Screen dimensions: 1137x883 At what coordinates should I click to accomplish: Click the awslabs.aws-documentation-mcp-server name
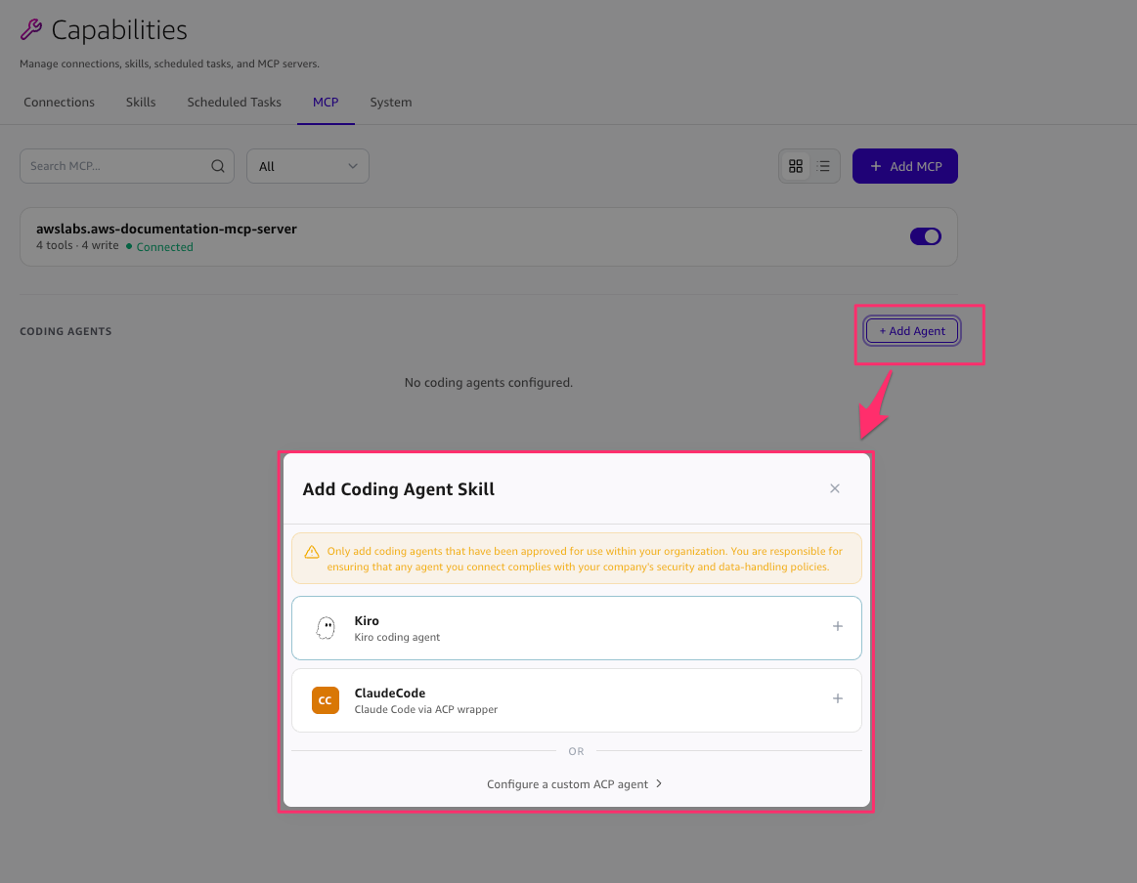[167, 229]
